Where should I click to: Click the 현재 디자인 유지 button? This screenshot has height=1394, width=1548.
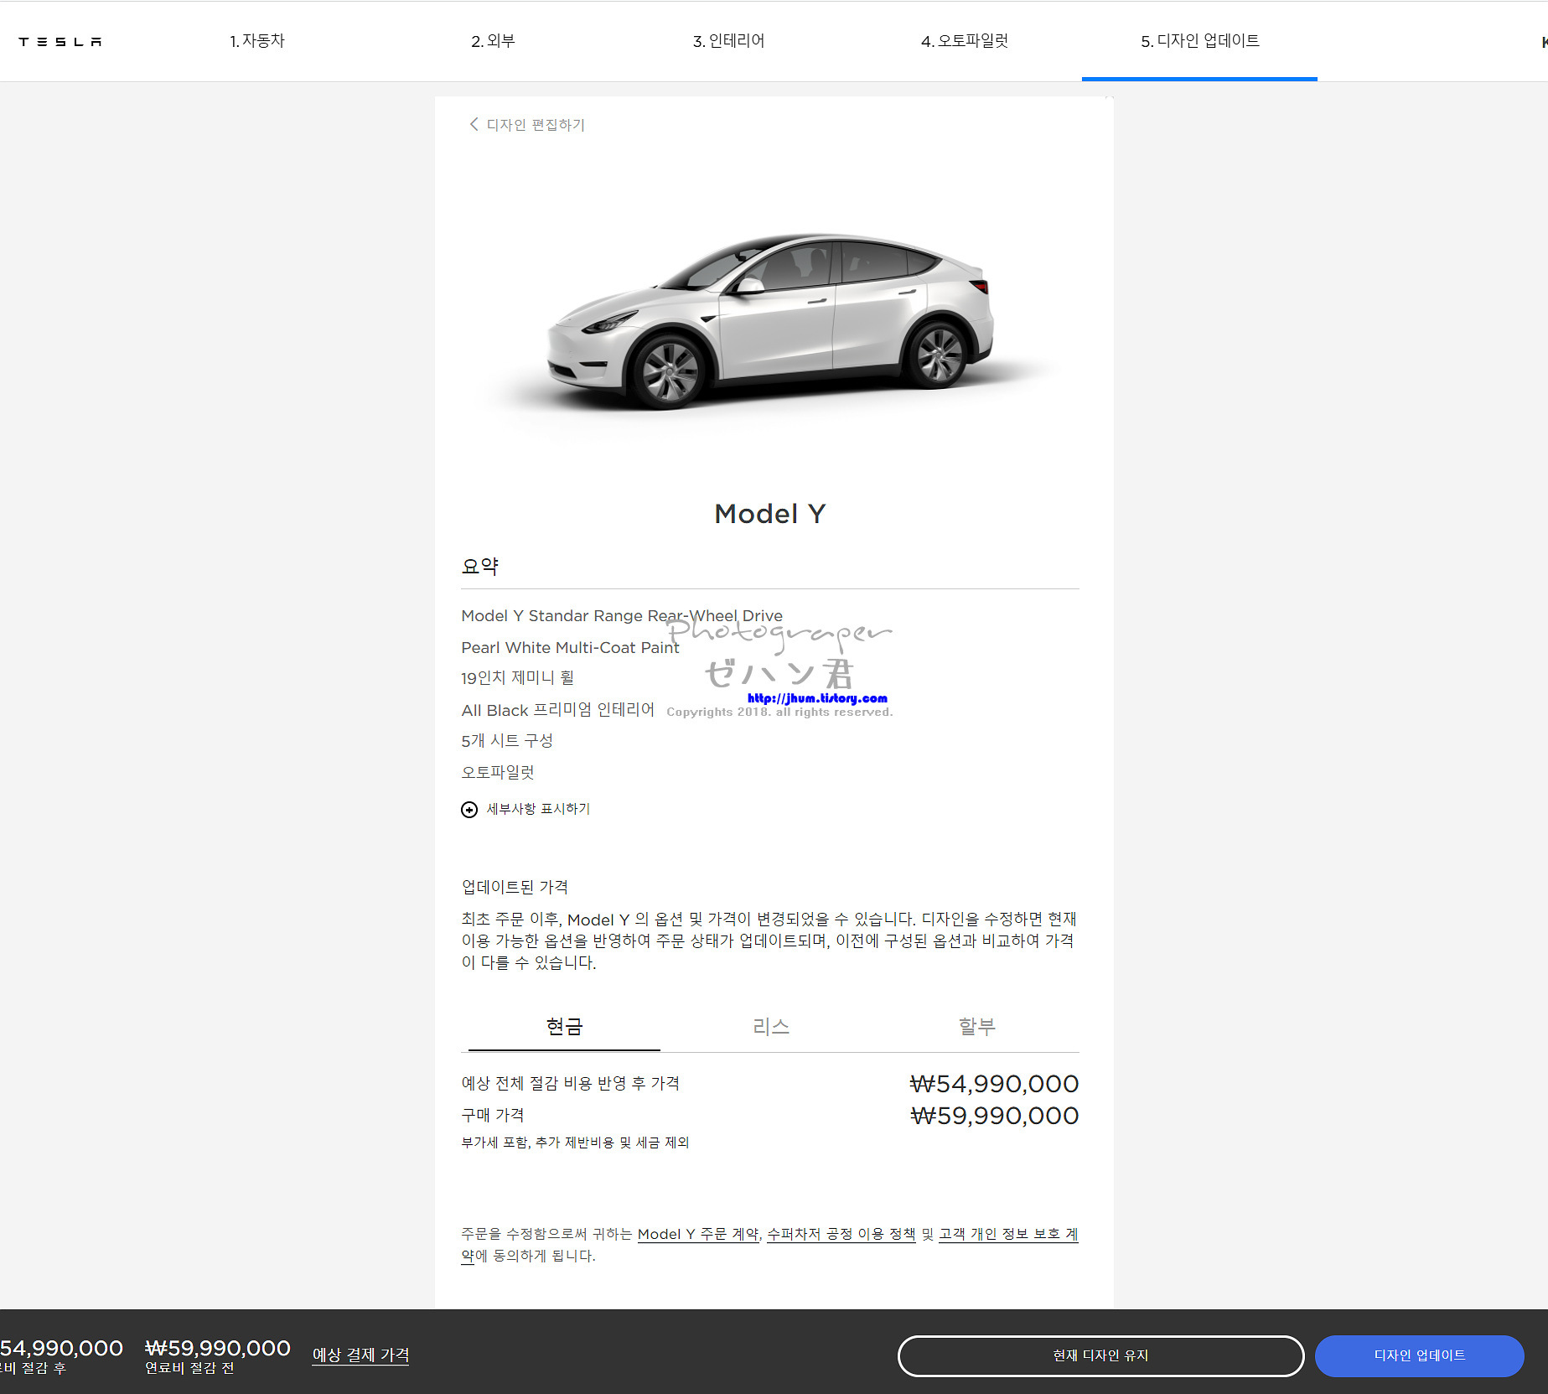pos(1100,1355)
